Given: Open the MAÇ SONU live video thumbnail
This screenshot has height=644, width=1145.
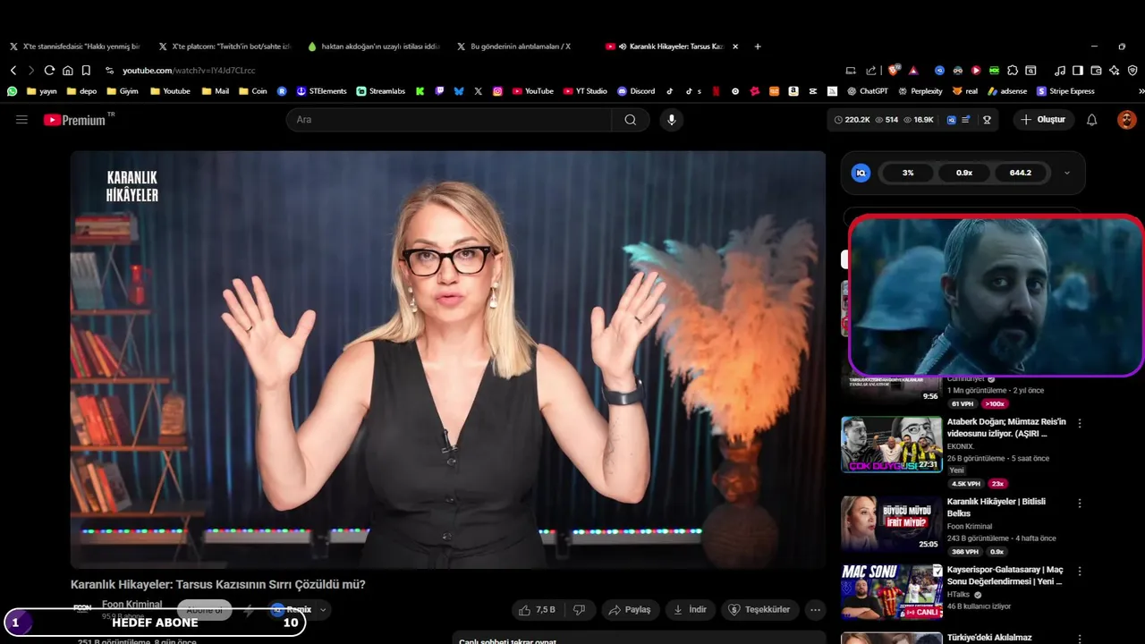Looking at the screenshot, I should point(891,591).
